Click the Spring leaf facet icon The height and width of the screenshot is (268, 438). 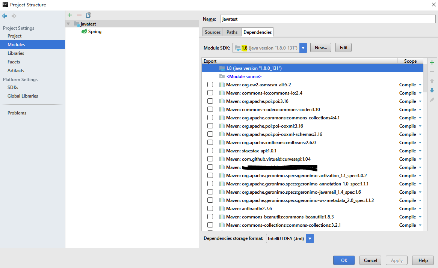(84, 31)
